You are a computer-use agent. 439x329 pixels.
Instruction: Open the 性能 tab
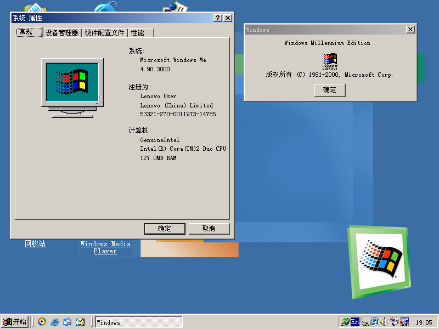point(141,33)
